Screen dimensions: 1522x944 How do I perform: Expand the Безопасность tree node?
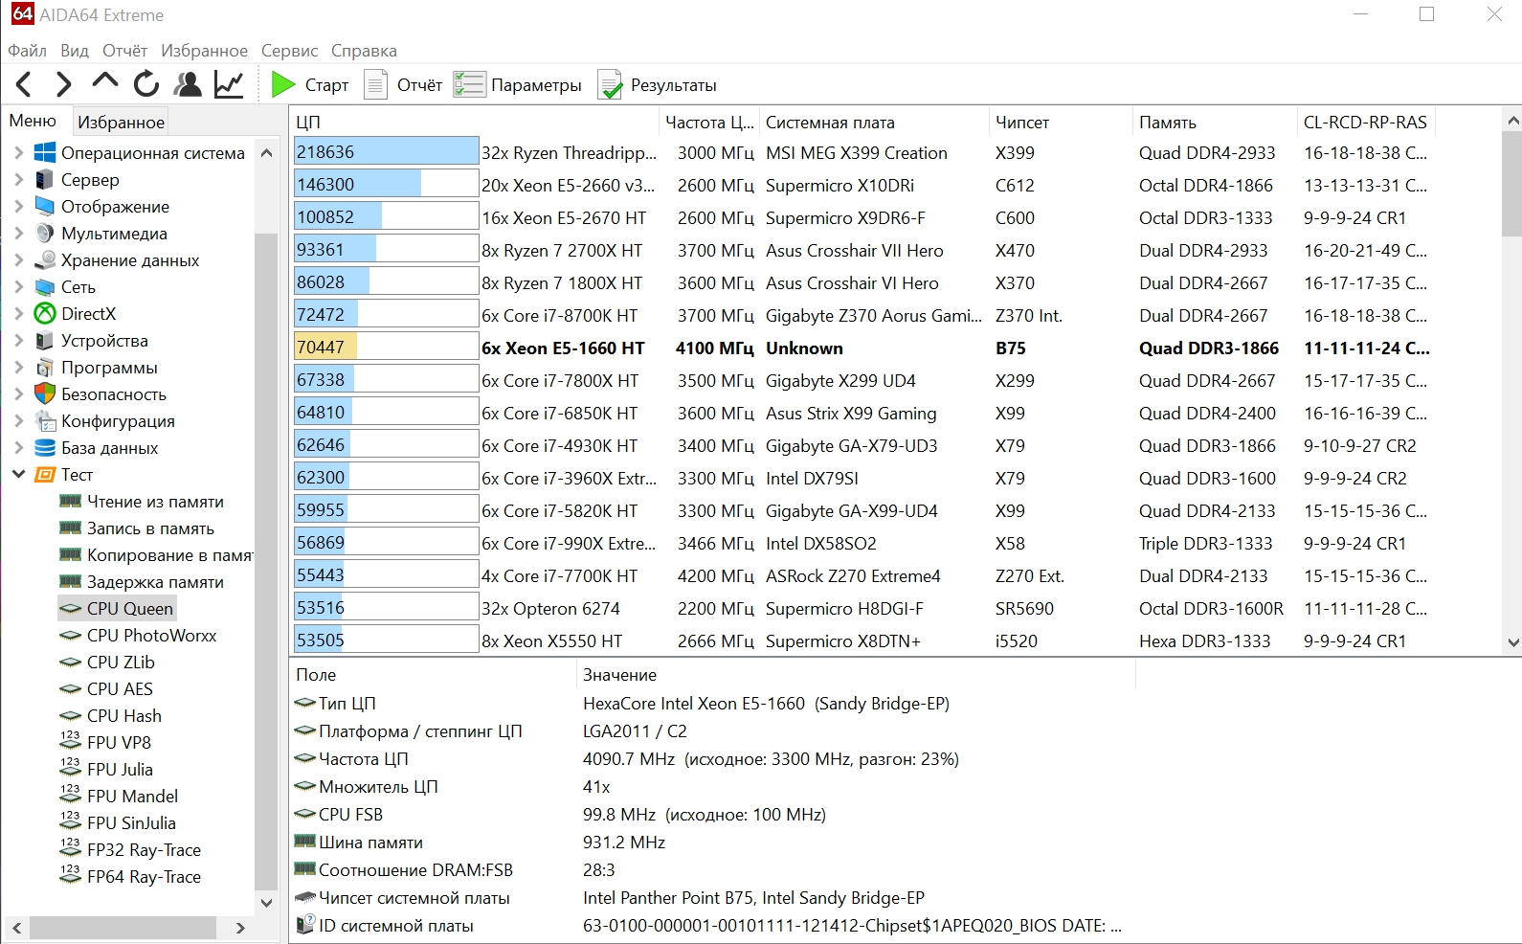click(18, 394)
